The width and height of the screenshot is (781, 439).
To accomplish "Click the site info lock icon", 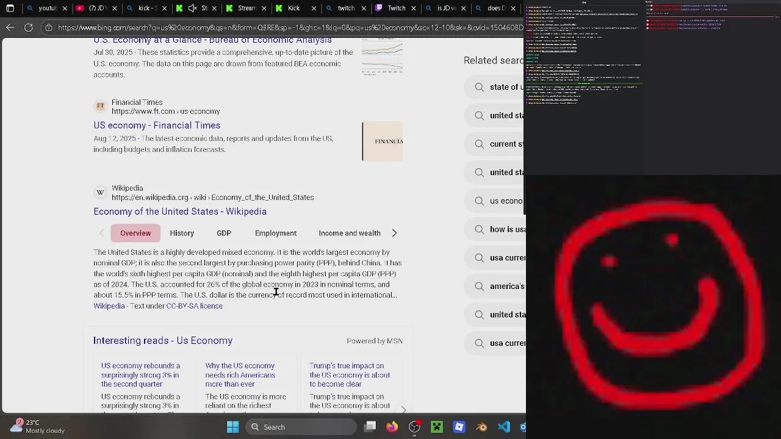I will click(49, 27).
